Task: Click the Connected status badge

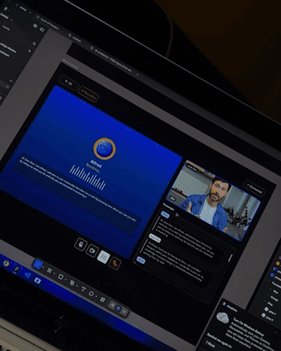Action: pyautogui.click(x=254, y=188)
